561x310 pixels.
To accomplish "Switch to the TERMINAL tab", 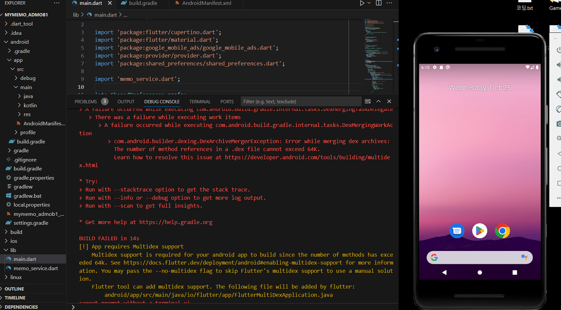I will 200,102.
